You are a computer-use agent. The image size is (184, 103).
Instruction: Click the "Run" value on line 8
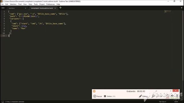(23, 28)
